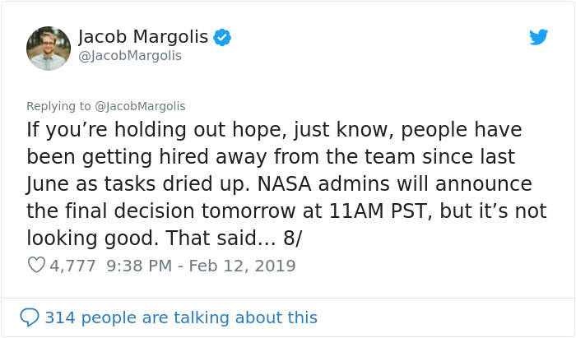Click the reply speech bubble icon
Viewport: 576px width, 338px height.
29,317
